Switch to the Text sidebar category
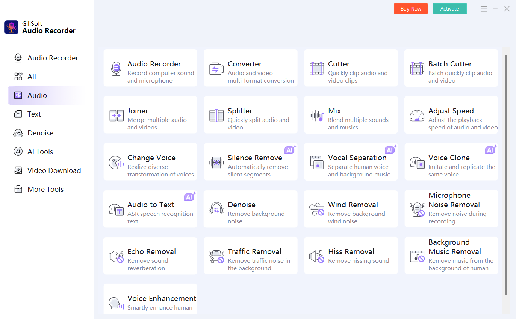 [46, 114]
